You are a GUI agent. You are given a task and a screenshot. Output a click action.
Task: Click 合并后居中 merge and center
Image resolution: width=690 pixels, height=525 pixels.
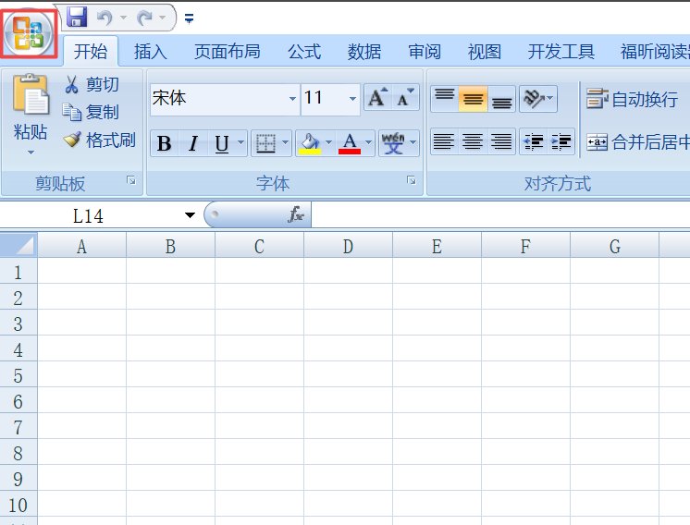[637, 142]
